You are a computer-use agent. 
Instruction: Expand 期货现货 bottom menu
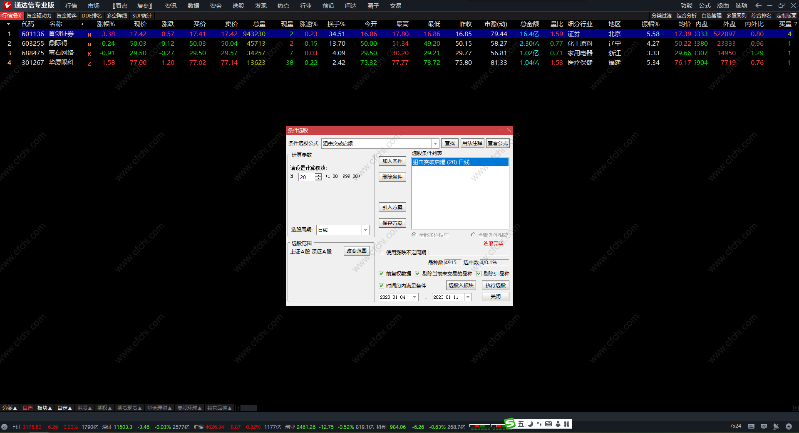click(129, 408)
